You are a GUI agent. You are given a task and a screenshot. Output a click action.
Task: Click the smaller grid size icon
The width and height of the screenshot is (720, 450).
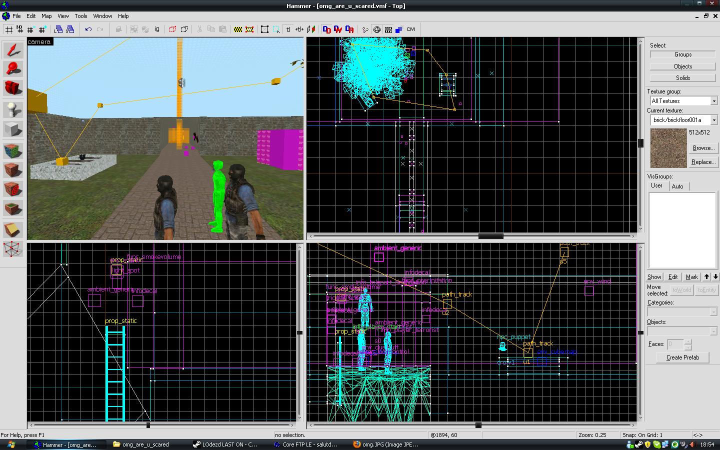pos(30,29)
